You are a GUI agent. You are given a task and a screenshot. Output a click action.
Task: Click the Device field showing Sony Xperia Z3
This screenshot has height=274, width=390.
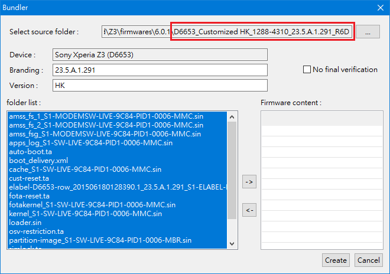[x=160, y=55]
